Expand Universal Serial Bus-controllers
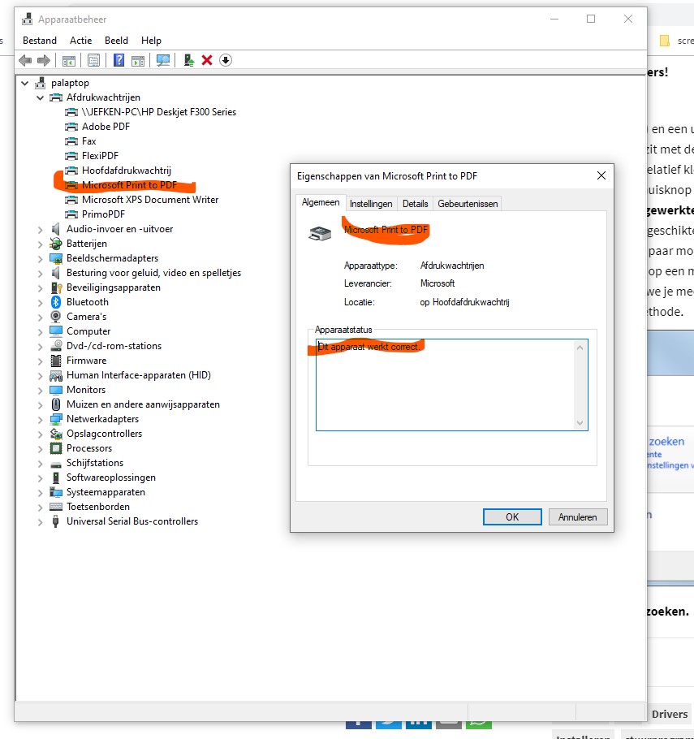694x739 pixels. click(41, 521)
